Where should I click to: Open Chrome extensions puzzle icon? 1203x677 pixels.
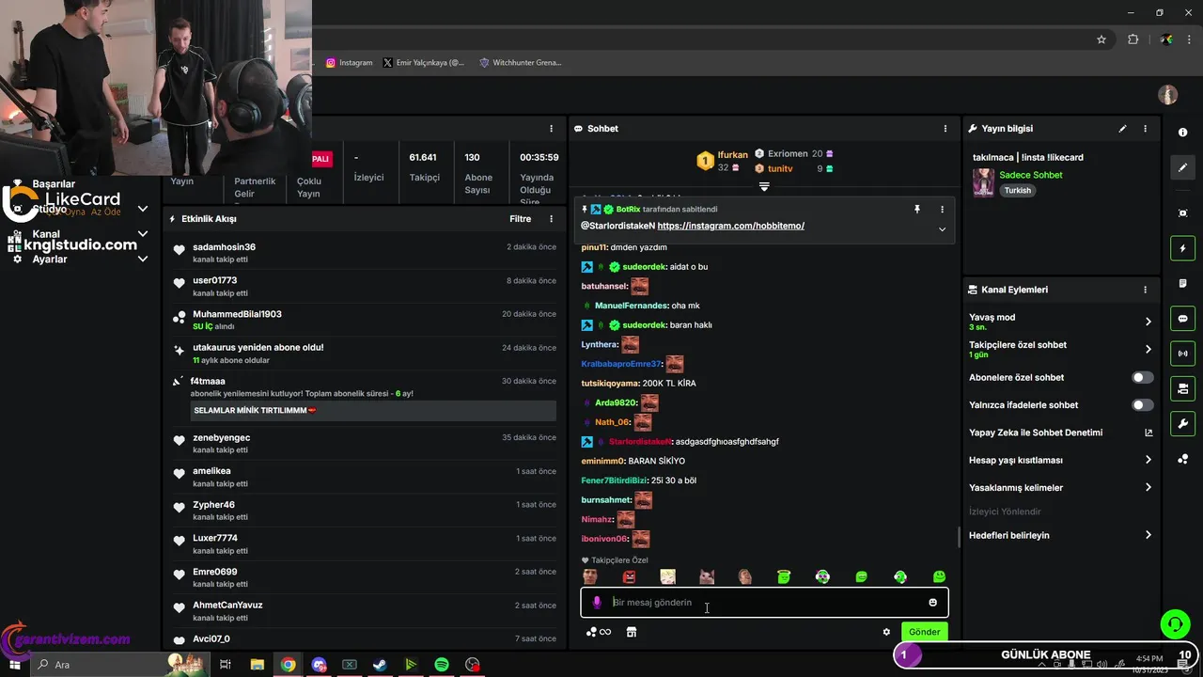(x=1133, y=39)
